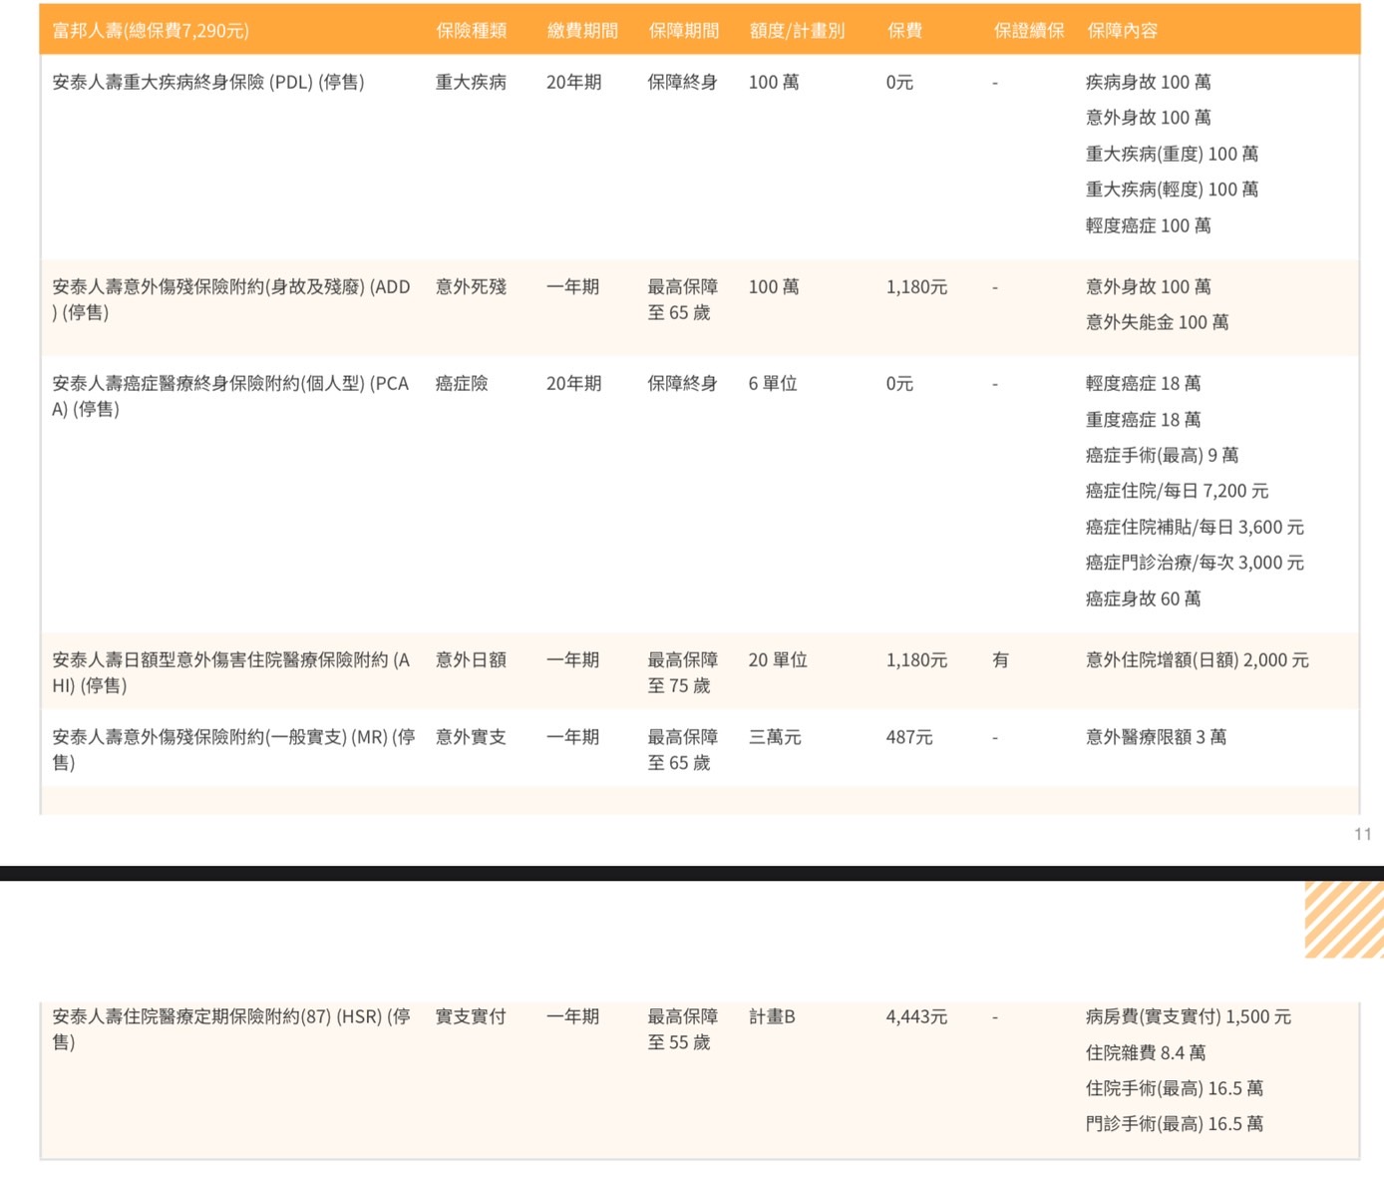The image size is (1384, 1177).
Task: Click 疾病身故 100 萬 coverage line
Action: (x=1149, y=83)
